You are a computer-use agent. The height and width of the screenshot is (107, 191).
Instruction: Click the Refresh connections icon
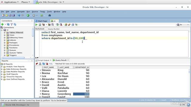[8, 24]
